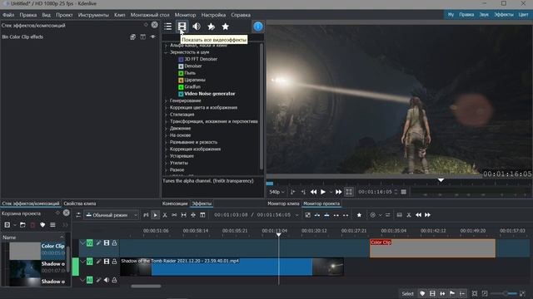The width and height of the screenshot is (533, 299).
Task: Switch to Эффекты layout at top right
Action: pyautogui.click(x=503, y=15)
